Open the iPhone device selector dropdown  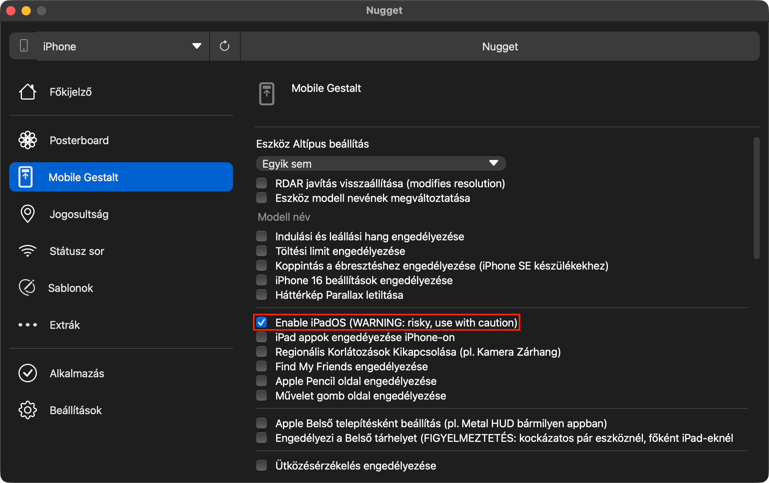[115, 46]
